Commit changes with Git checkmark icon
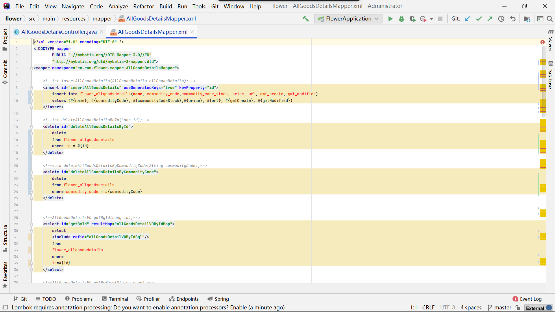Viewport: 555px width, 312px height. pyautogui.click(x=479, y=19)
